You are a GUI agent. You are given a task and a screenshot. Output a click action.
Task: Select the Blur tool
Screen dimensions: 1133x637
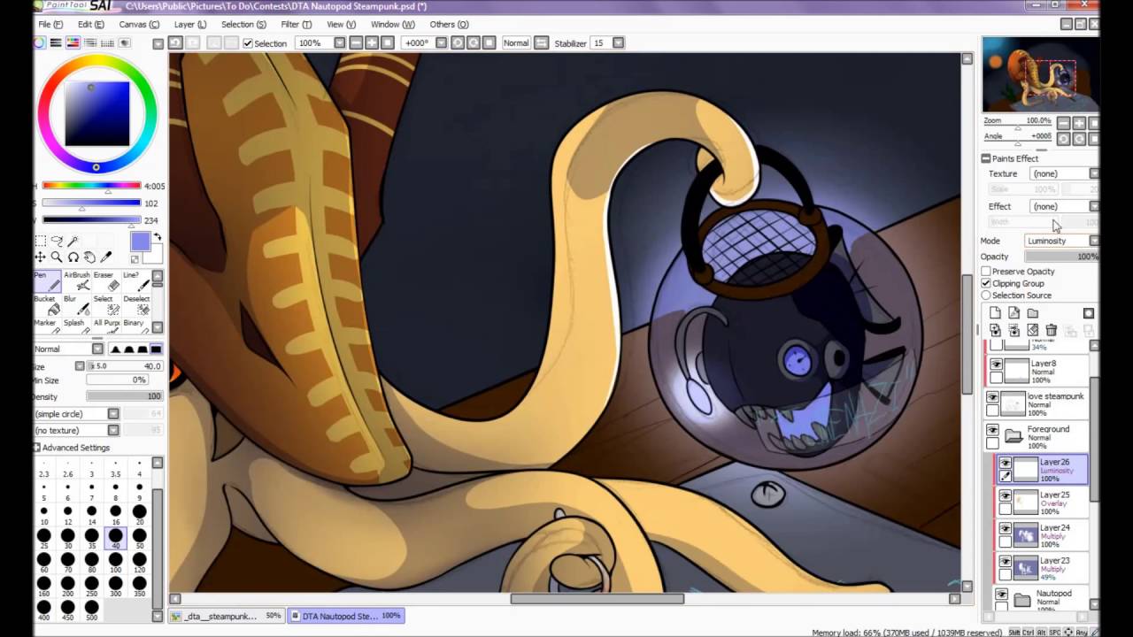[x=77, y=304]
